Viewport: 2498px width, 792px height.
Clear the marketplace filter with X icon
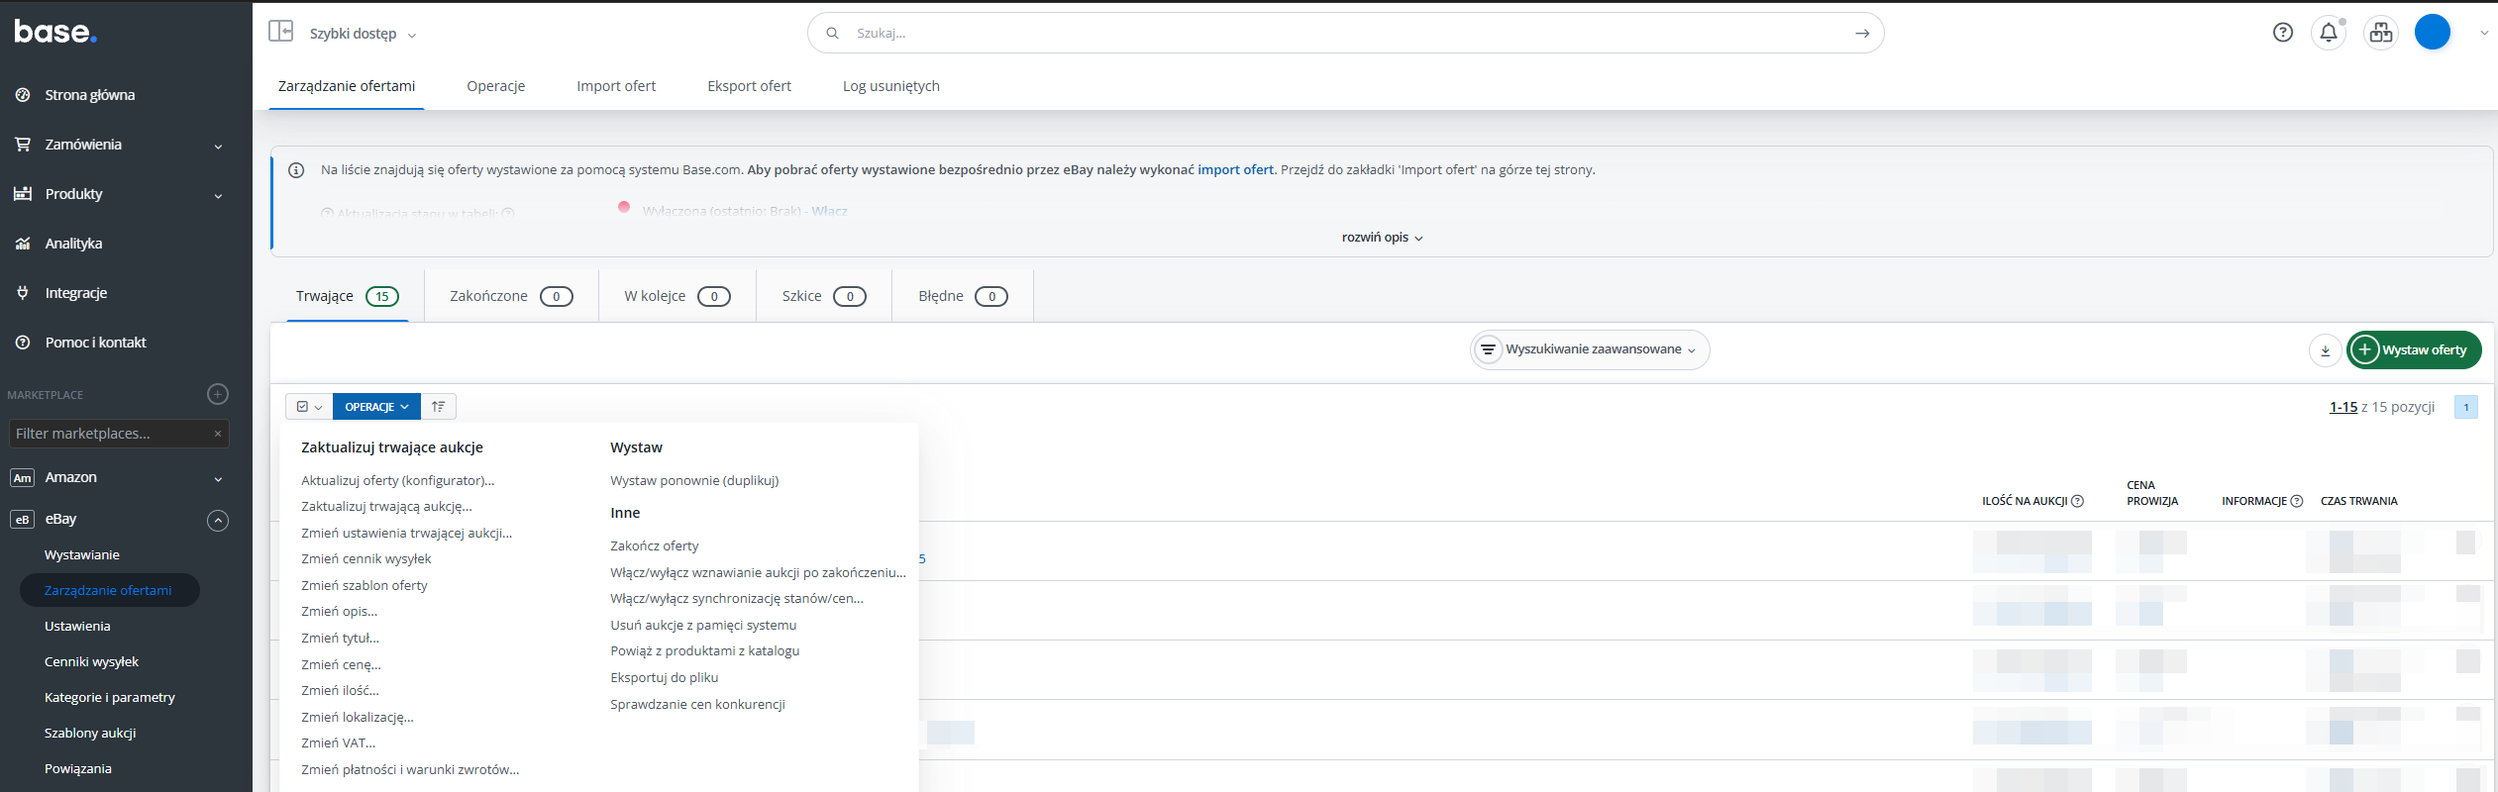(218, 434)
